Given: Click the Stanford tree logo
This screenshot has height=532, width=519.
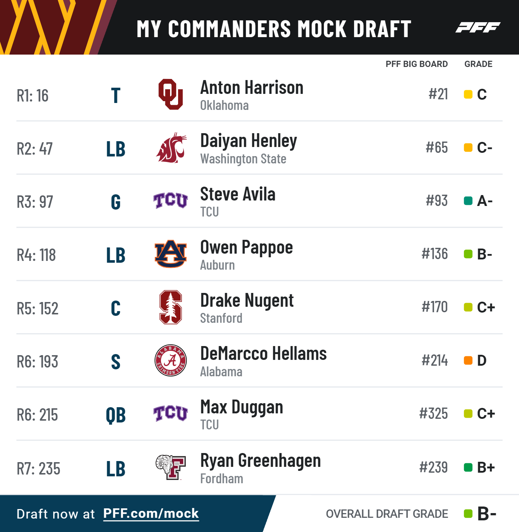Looking at the screenshot, I should [x=170, y=307].
